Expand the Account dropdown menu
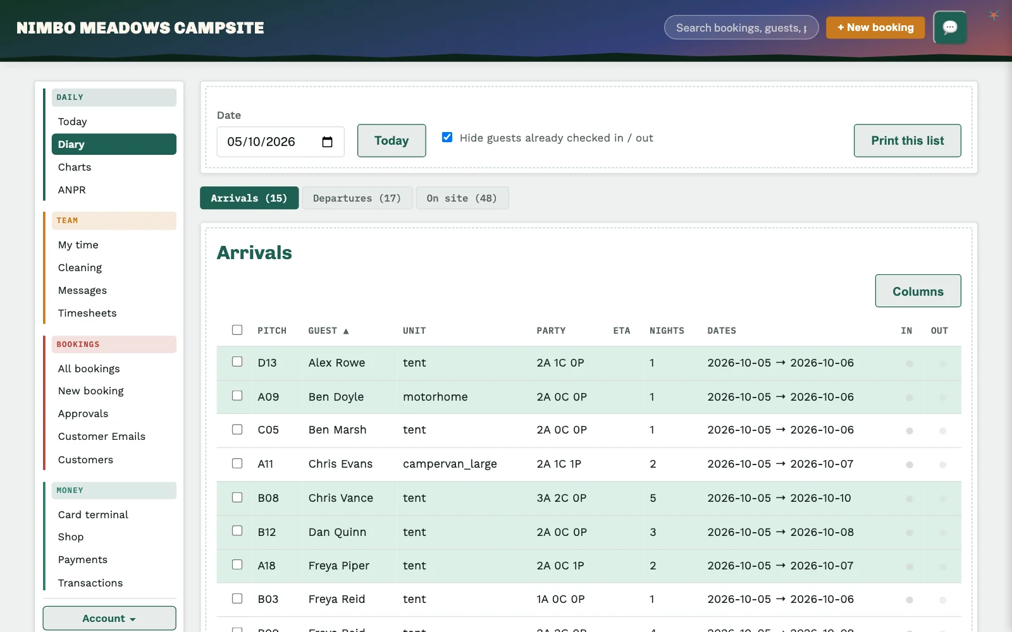 pos(109,618)
